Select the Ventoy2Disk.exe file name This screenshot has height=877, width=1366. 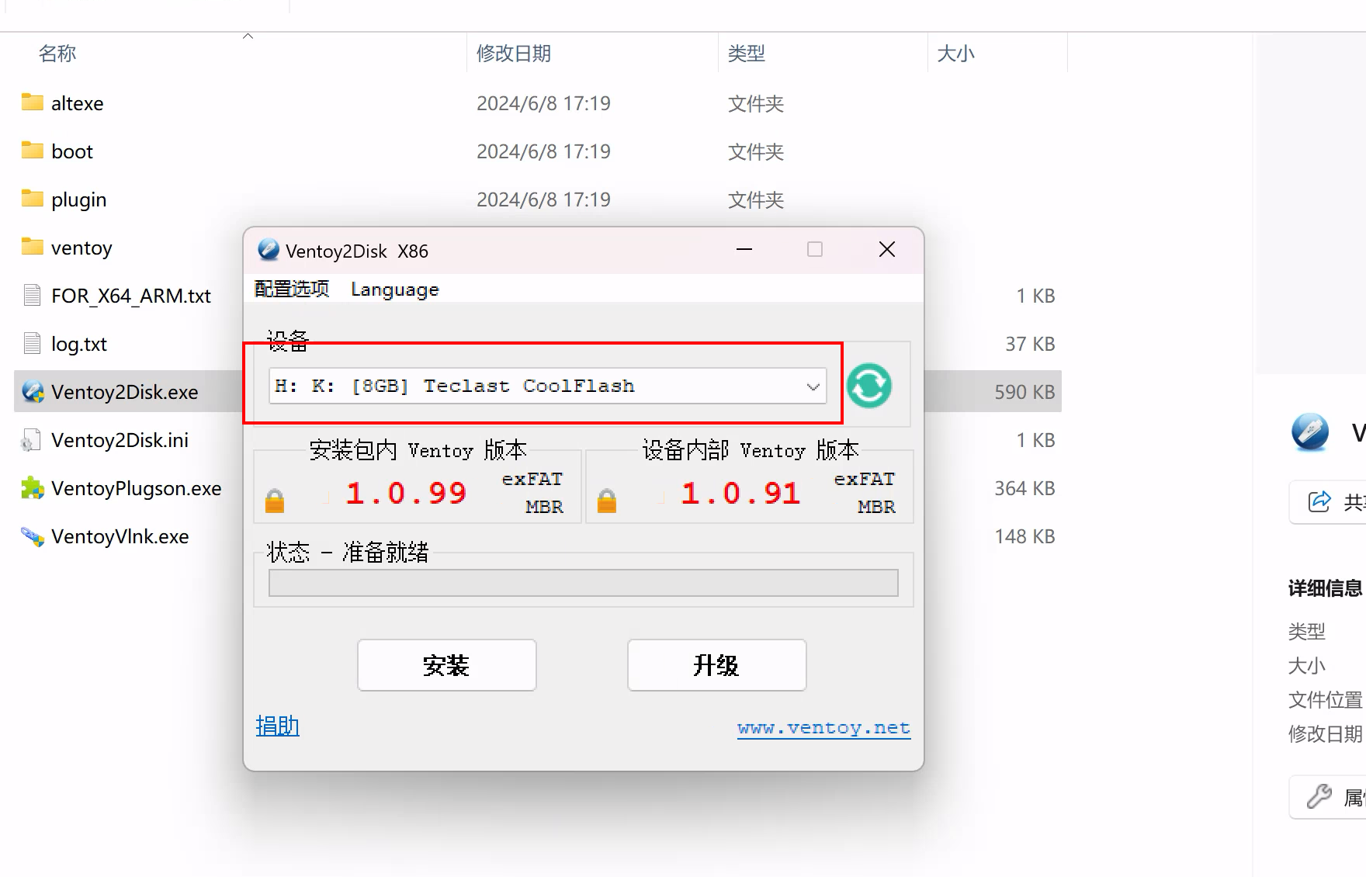coord(125,392)
